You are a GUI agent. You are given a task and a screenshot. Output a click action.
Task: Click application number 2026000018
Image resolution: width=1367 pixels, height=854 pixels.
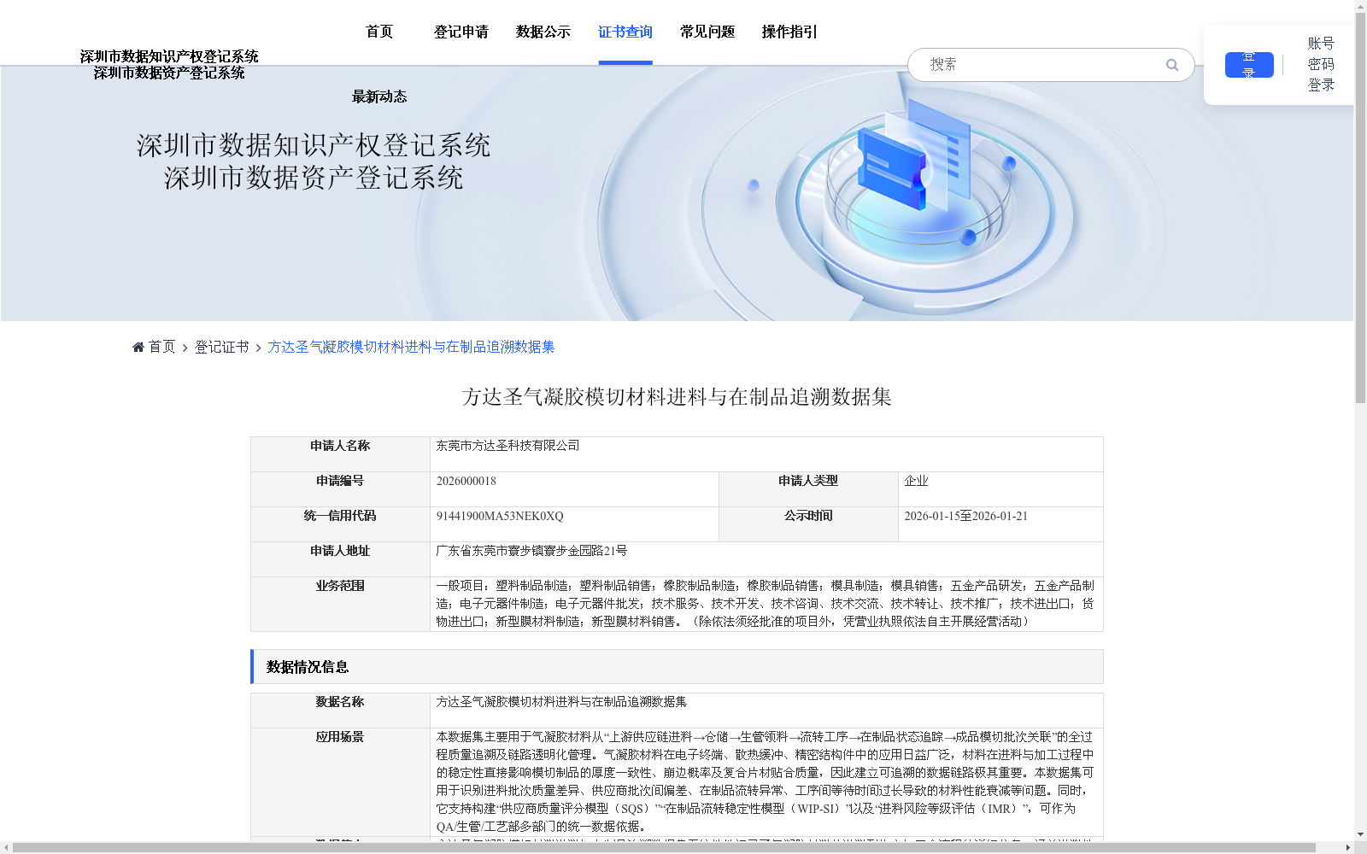(x=466, y=481)
